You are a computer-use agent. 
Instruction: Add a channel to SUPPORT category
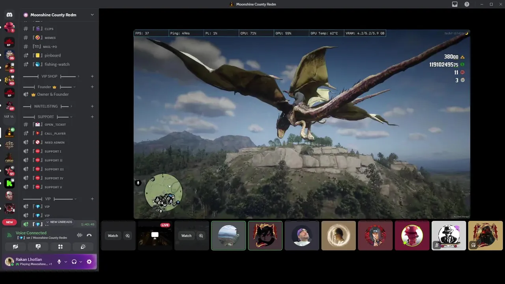tap(92, 117)
